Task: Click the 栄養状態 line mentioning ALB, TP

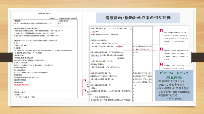Action: coord(26,78)
